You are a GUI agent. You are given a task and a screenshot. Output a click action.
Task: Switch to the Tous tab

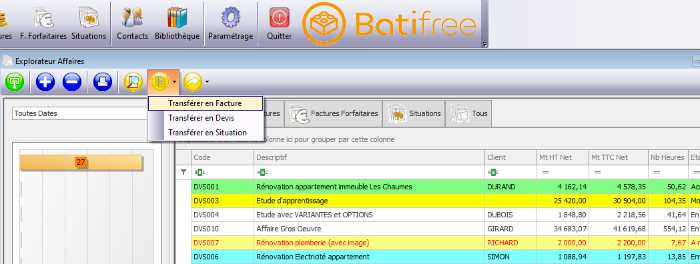click(x=468, y=114)
